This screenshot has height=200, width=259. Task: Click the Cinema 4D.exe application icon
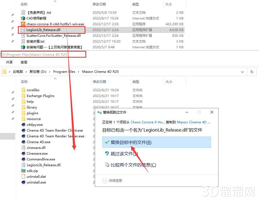point(23,142)
